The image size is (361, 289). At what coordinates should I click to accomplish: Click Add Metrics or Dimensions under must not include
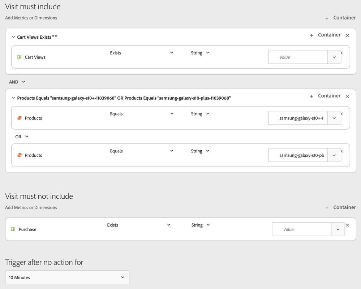[x=31, y=208]
